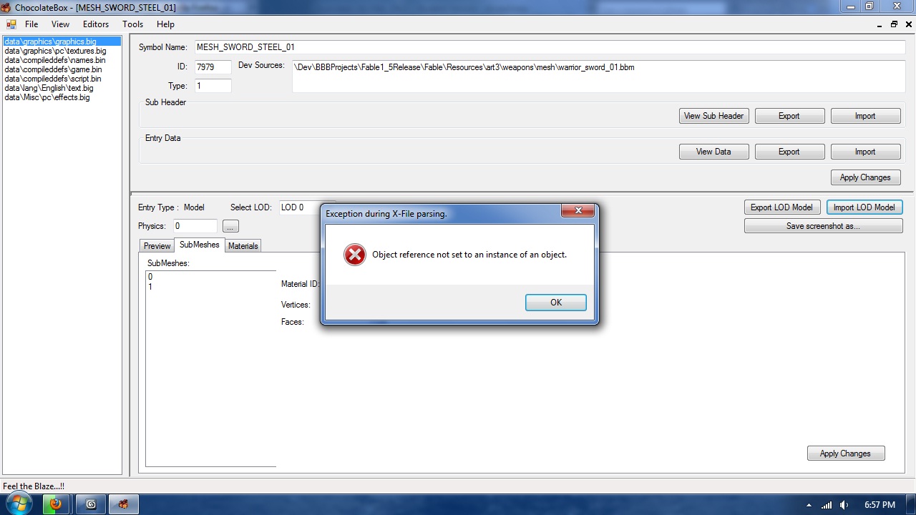Click the Physics browse ellipsis button
Viewport: 916px width, 515px height.
(230, 226)
